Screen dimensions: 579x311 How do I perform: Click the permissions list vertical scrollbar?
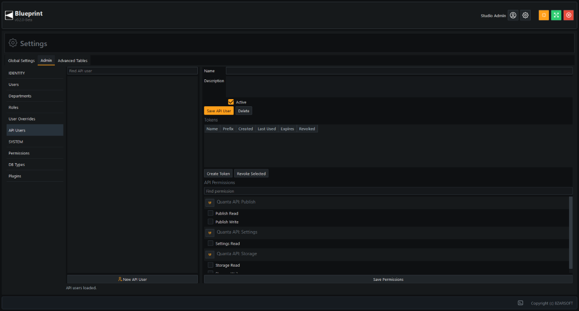pyautogui.click(x=571, y=232)
